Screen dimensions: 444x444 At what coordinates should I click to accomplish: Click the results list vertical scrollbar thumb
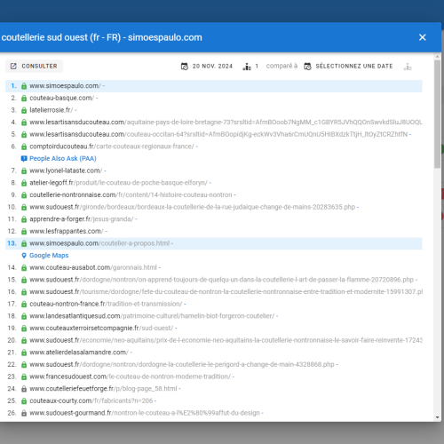[438, 114]
